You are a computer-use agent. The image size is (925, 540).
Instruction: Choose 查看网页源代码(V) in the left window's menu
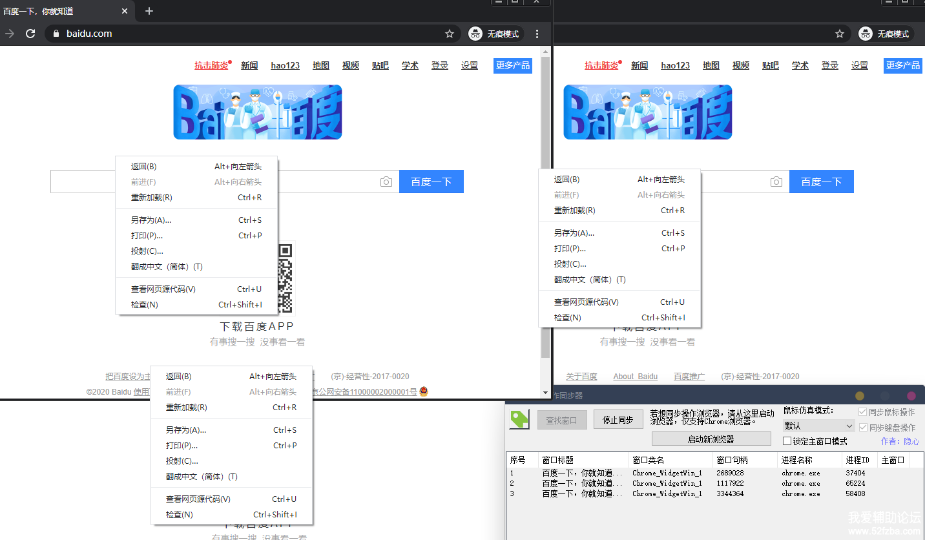tap(196, 289)
